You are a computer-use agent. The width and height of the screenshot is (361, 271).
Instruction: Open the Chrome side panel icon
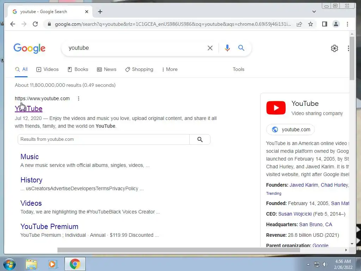(325, 24)
